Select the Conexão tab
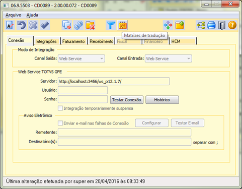Viewport: 242px width, 189px height. [x=20, y=40]
